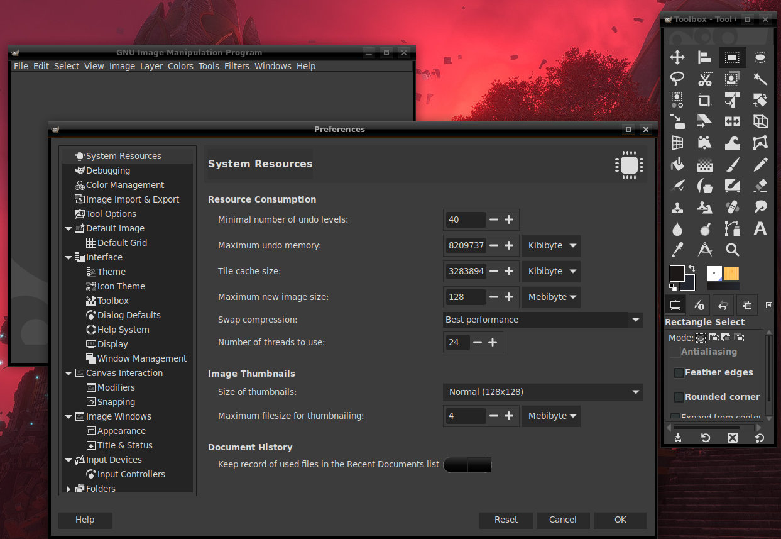Choose the Warp Transform wave tool
Image resolution: width=781 pixels, height=539 pixels.
pos(733,143)
